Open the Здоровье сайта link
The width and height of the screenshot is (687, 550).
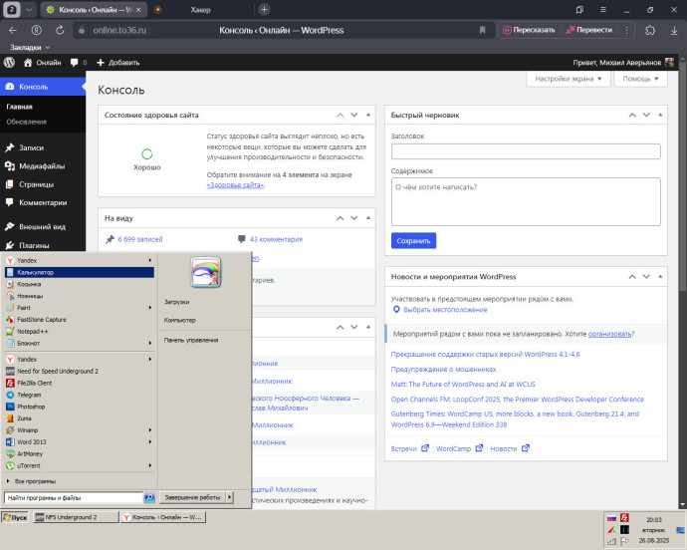[x=236, y=185]
